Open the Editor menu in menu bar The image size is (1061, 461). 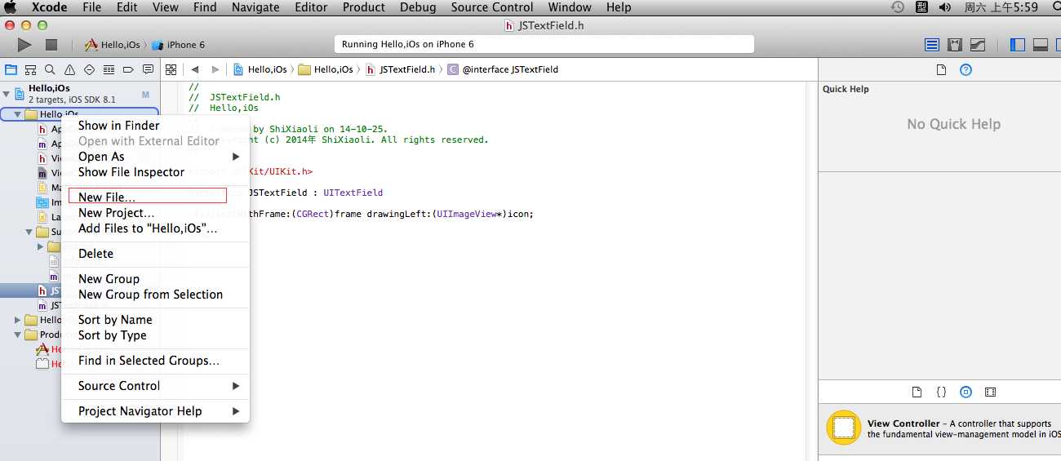pos(310,7)
